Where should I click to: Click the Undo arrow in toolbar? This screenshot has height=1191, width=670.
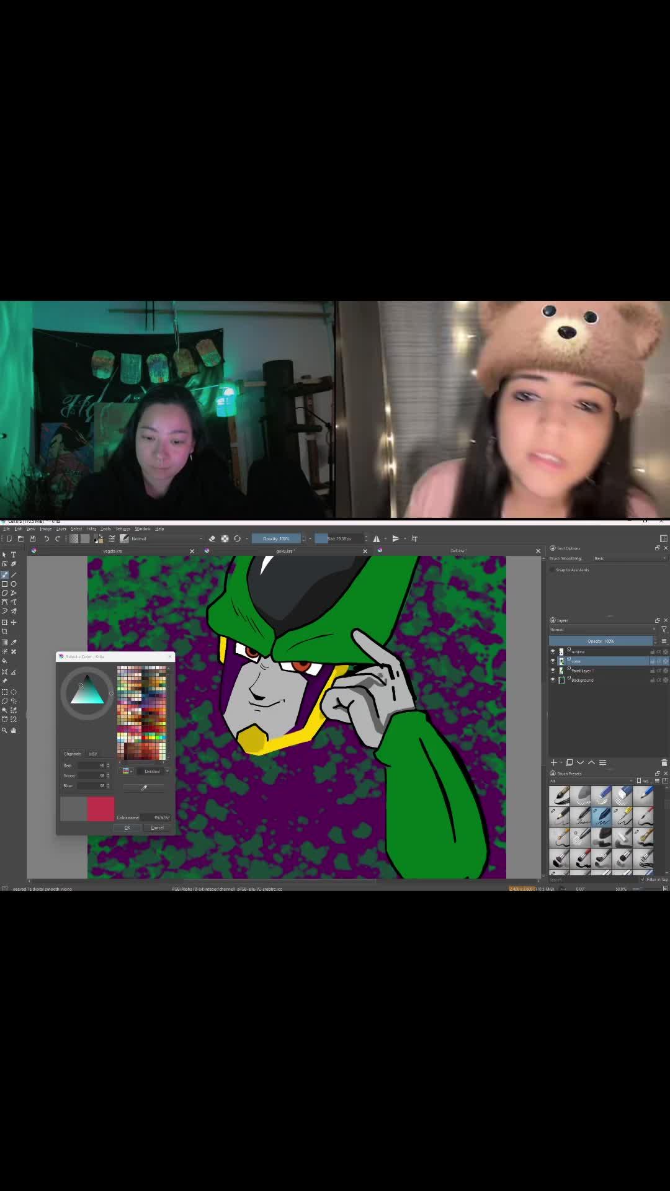[47, 538]
